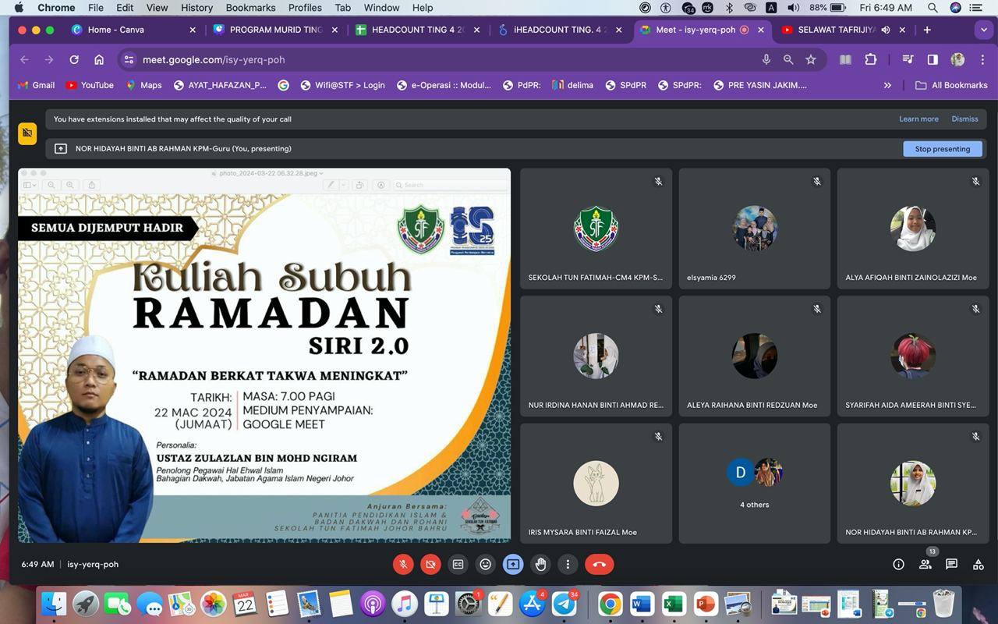The height and width of the screenshot is (624, 998).
Task: Raise your hand in the meeting
Action: click(x=540, y=564)
